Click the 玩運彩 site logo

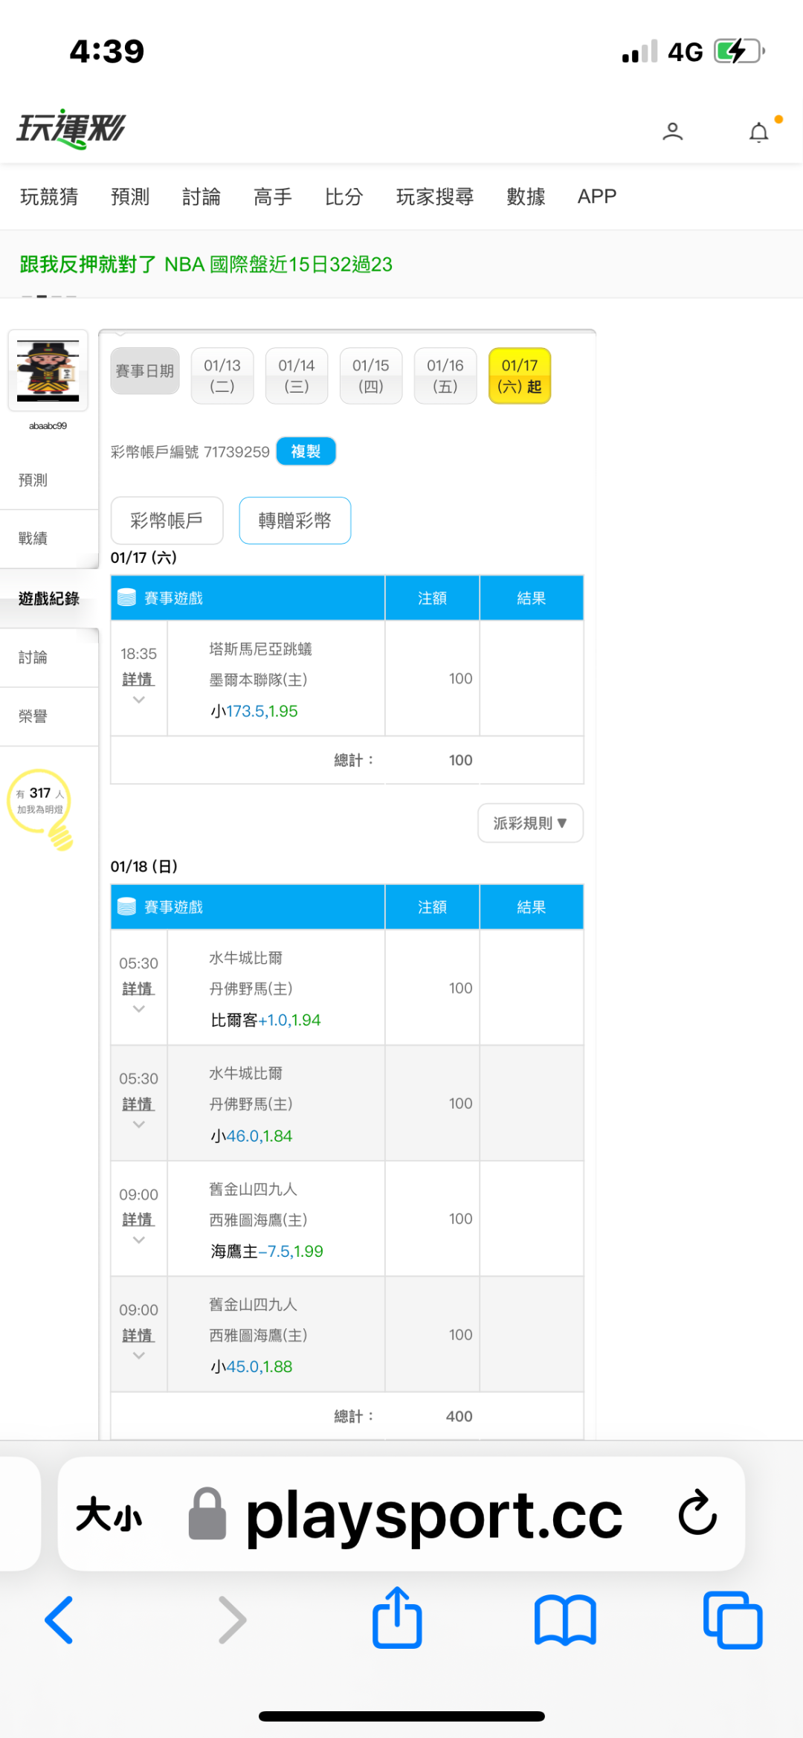[71, 129]
